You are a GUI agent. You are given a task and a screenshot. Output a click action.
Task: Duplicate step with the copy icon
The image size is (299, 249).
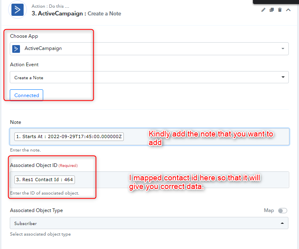click(x=272, y=10)
